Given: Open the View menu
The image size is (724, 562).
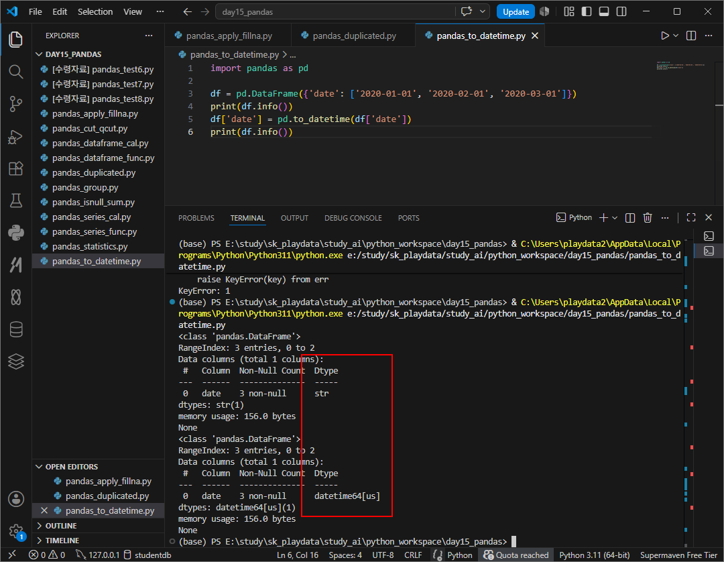Looking at the screenshot, I should (133, 11).
